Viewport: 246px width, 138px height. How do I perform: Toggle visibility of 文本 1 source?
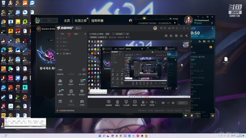(58, 38)
